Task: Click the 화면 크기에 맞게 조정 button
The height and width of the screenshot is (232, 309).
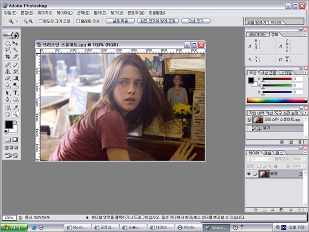Action: tap(158, 21)
